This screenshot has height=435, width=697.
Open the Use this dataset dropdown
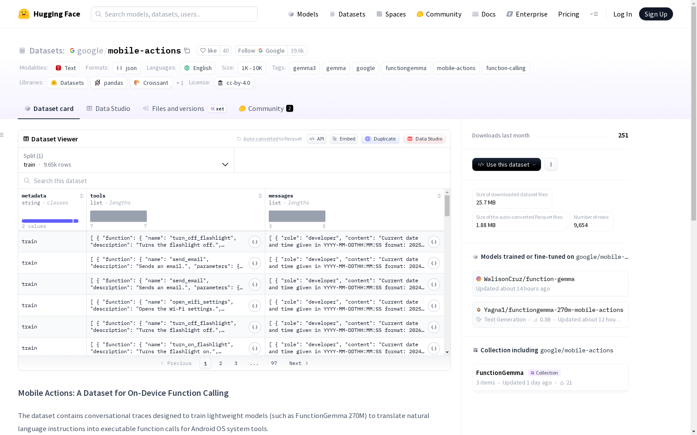coord(507,164)
